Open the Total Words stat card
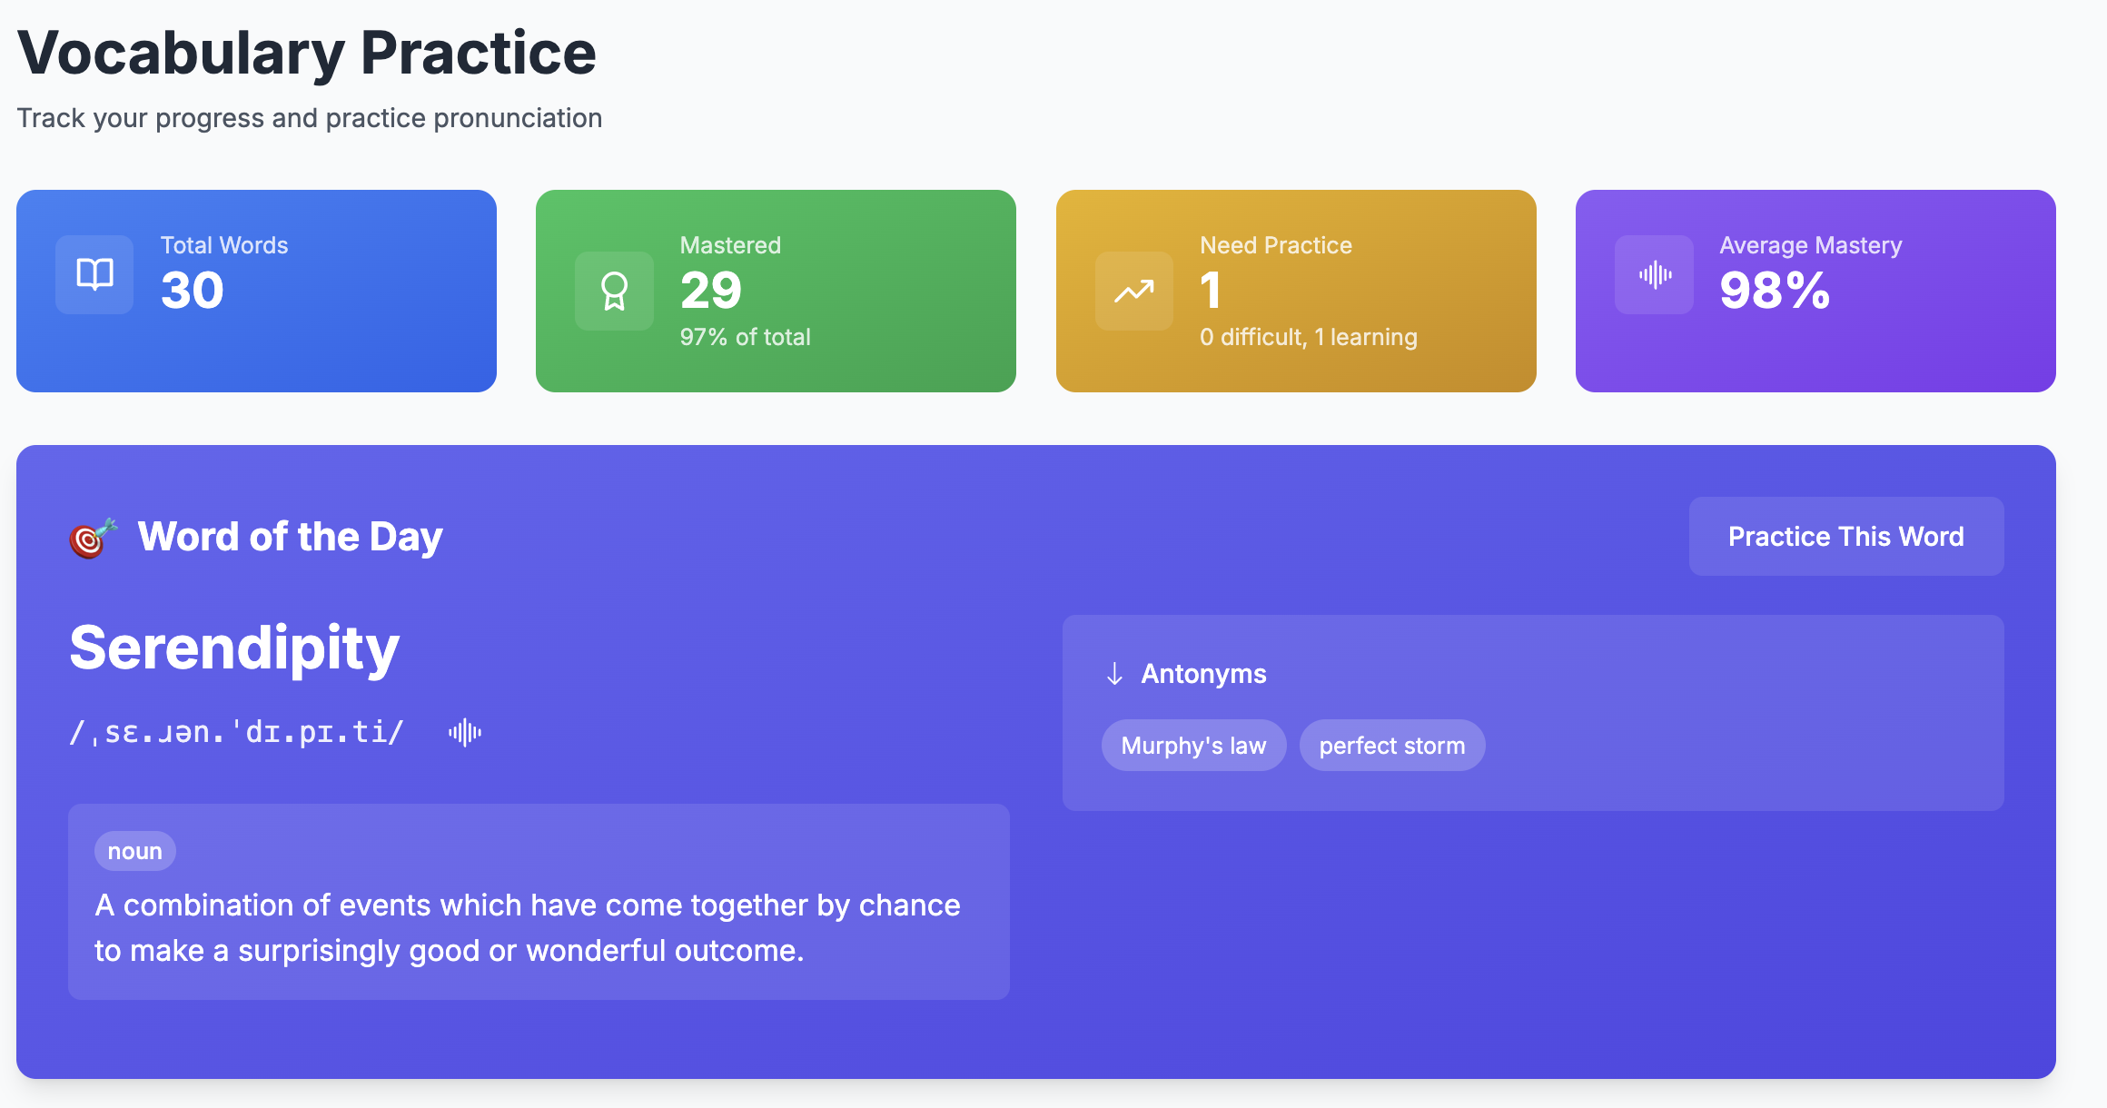2107x1108 pixels. point(256,291)
